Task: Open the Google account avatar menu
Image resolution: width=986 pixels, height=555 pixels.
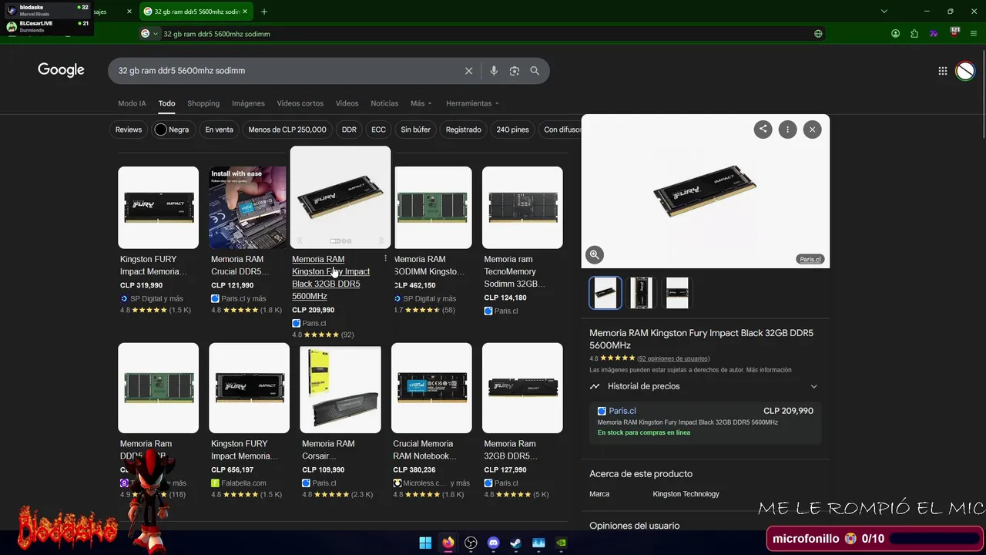Action: point(965,71)
